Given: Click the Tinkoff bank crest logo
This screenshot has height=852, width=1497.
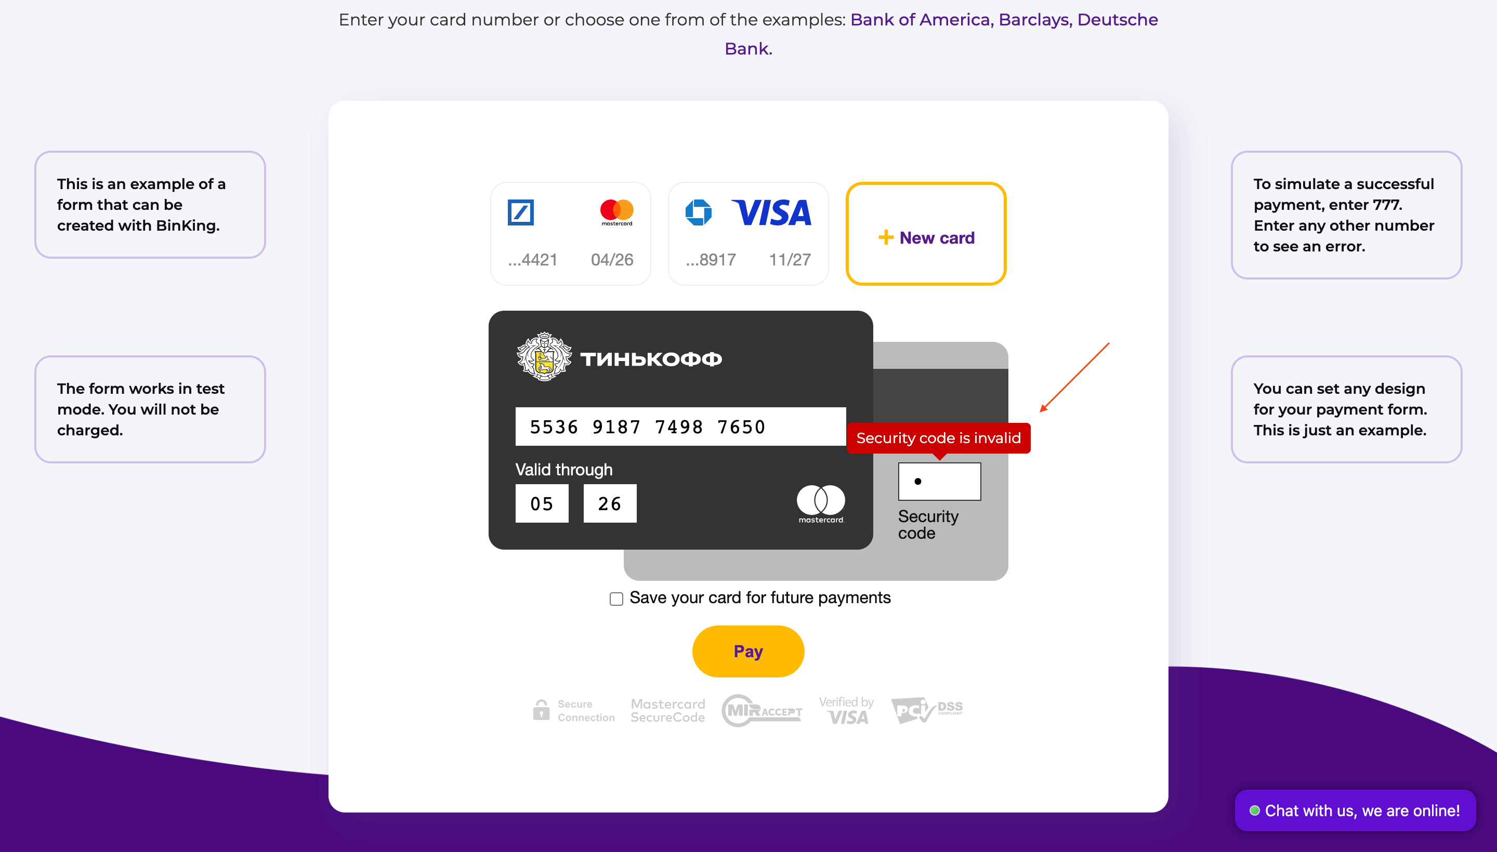Looking at the screenshot, I should [544, 357].
